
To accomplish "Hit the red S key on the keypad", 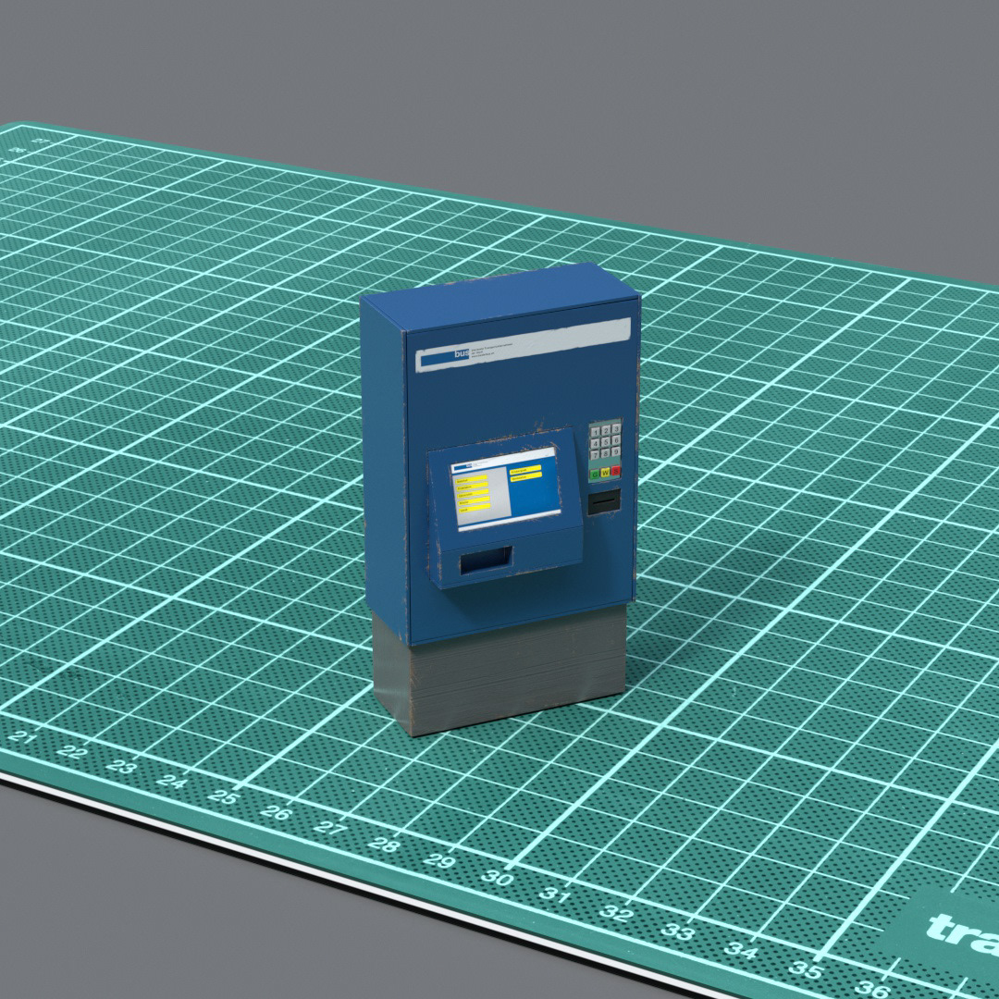I will click(x=616, y=471).
